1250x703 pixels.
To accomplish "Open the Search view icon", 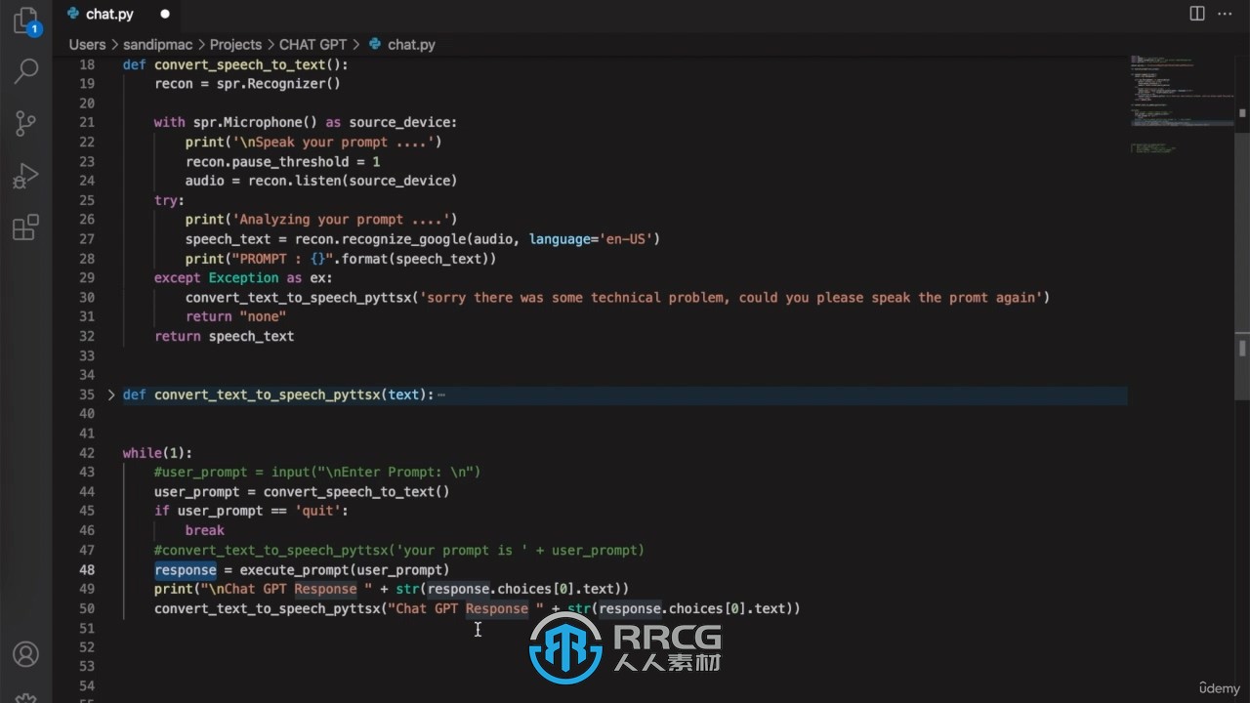I will [x=26, y=70].
